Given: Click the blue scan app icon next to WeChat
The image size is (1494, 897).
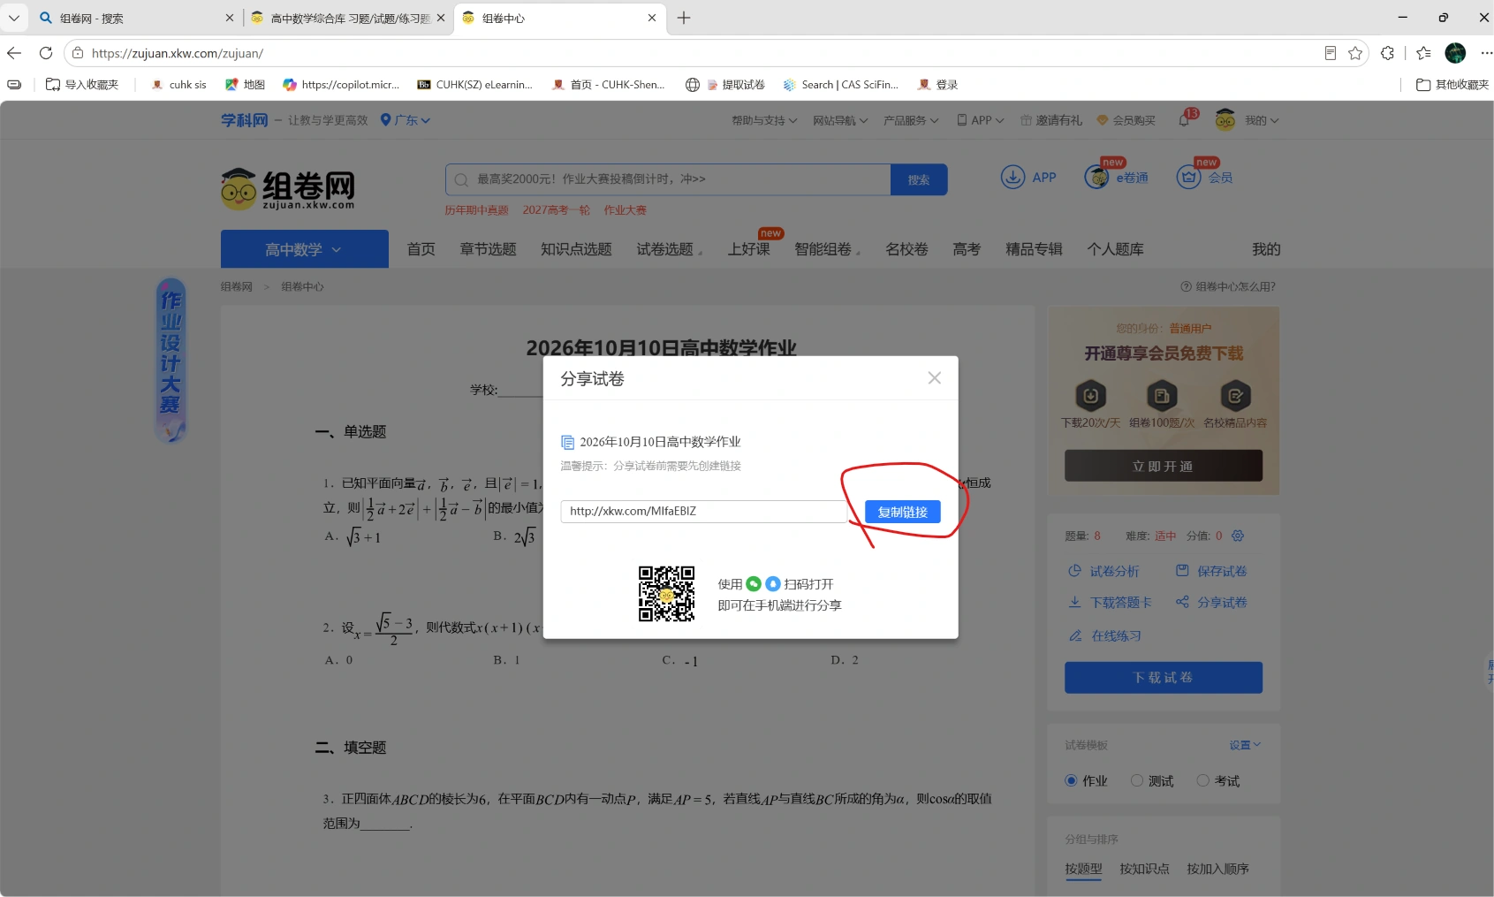Looking at the screenshot, I should click(x=773, y=584).
